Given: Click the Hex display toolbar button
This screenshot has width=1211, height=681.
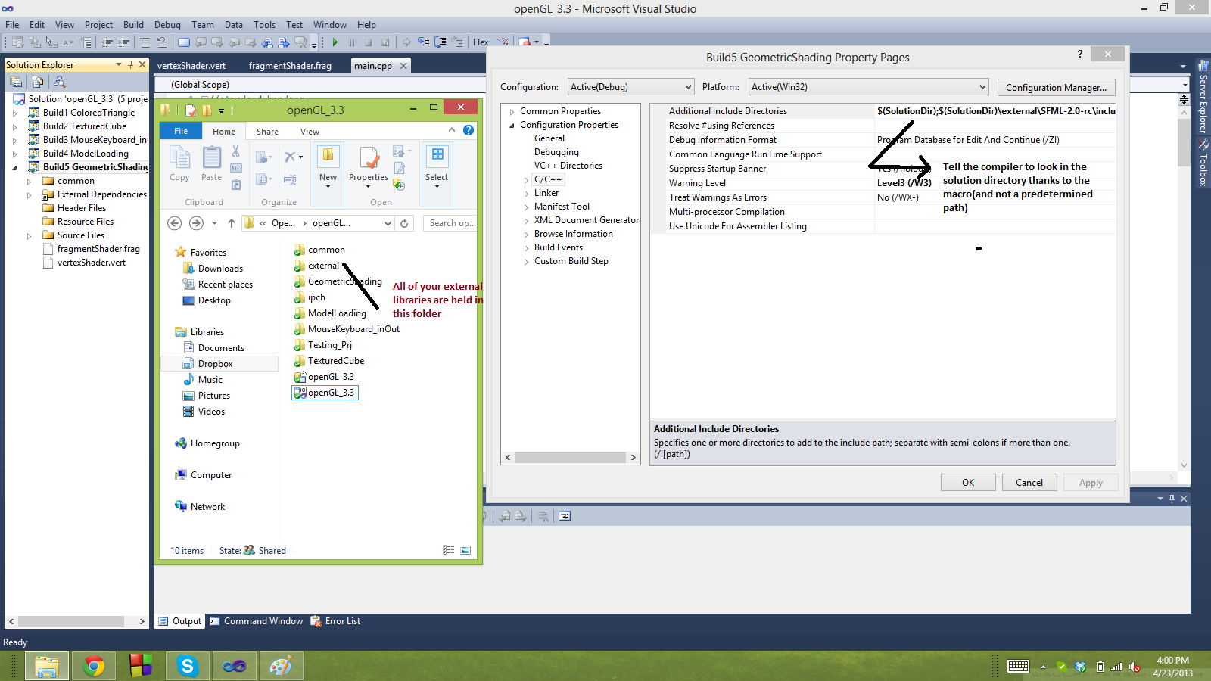Looking at the screenshot, I should (481, 42).
